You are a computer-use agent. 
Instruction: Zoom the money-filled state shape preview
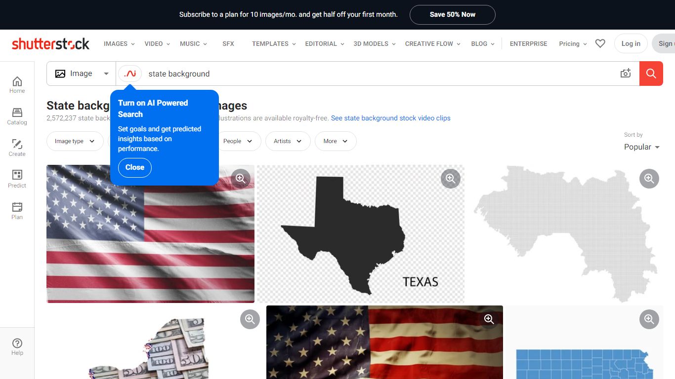[250, 319]
